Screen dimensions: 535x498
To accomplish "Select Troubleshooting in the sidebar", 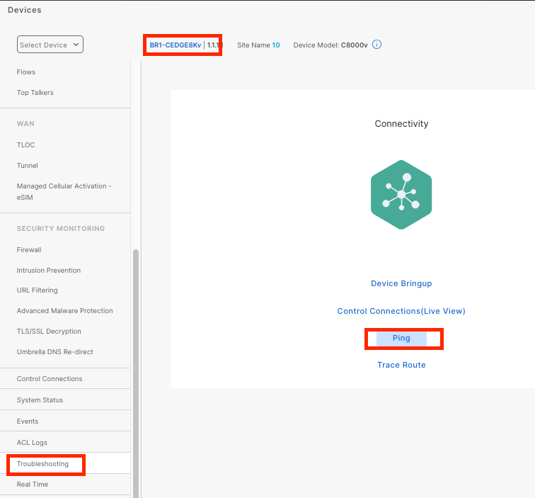I will click(43, 464).
